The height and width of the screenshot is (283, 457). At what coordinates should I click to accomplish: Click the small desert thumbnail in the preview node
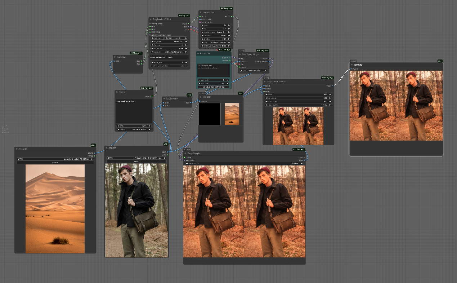click(x=232, y=114)
